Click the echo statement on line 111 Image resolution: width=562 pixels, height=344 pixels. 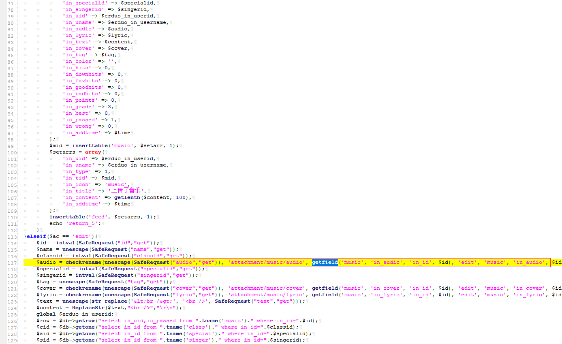pyautogui.click(x=56, y=223)
